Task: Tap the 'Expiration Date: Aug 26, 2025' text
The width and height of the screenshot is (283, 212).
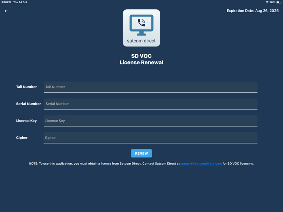Action: (x=253, y=10)
